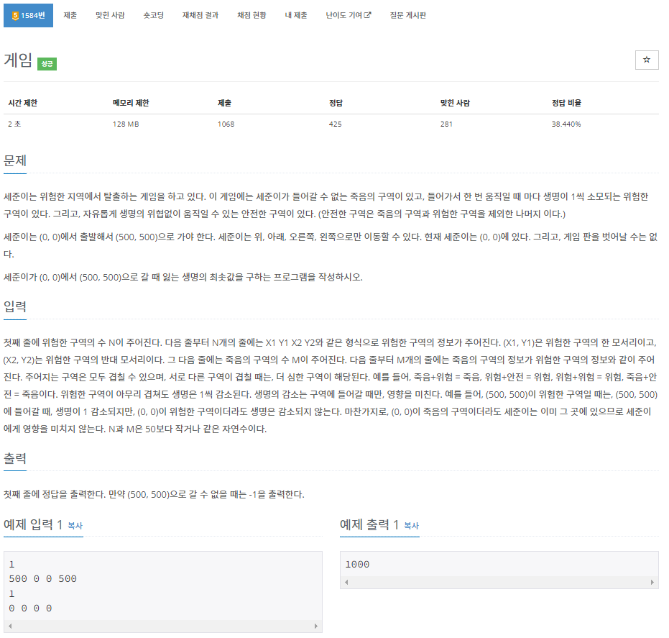Screen dimensions: 669x638
Task: Click left arrow of sample input scrollbar
Action: 10,626
